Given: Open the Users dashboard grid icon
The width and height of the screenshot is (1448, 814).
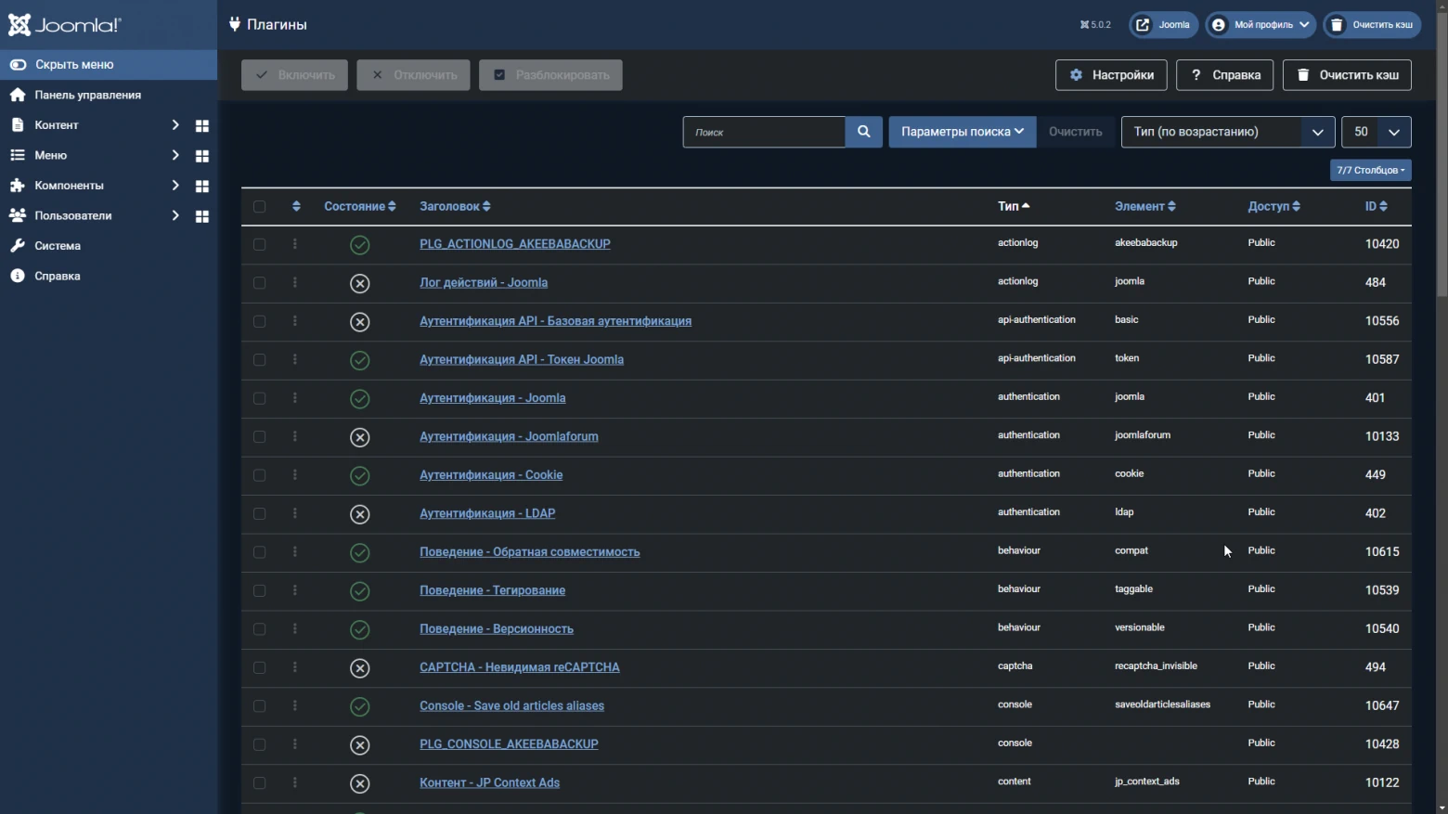Looking at the screenshot, I should 202,216.
